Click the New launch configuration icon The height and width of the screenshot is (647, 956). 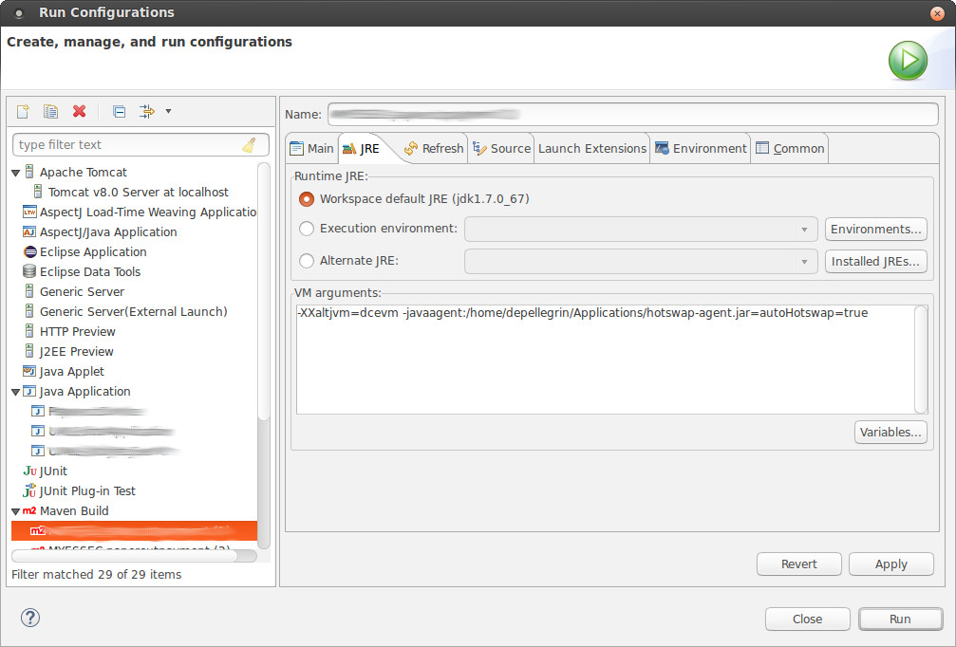coord(23,111)
